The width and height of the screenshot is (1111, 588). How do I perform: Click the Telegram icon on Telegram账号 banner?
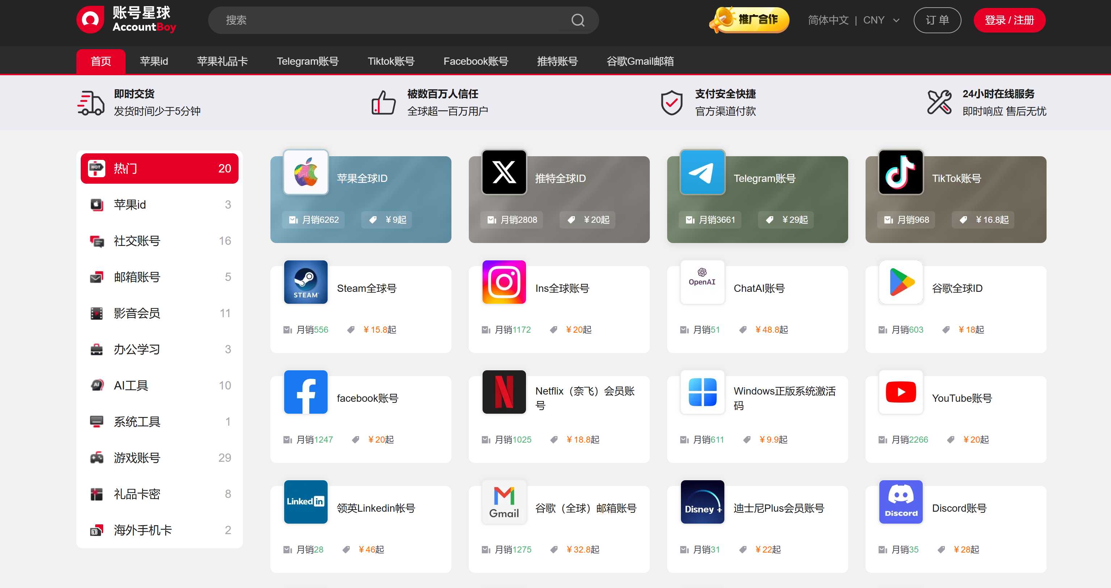click(x=702, y=173)
